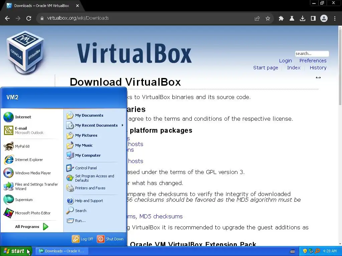Open the extensions puzzle icon
342x256 pixels.
(281, 19)
